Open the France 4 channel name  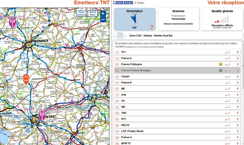[x=126, y=137]
